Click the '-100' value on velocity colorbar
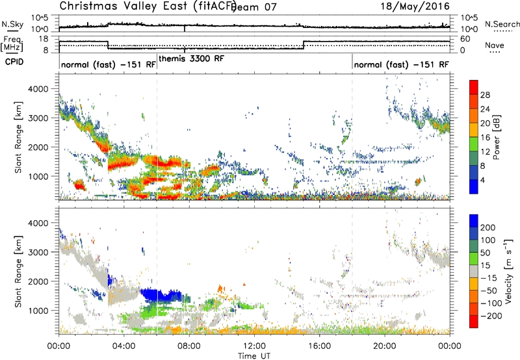520x360 pixels. coord(491,303)
